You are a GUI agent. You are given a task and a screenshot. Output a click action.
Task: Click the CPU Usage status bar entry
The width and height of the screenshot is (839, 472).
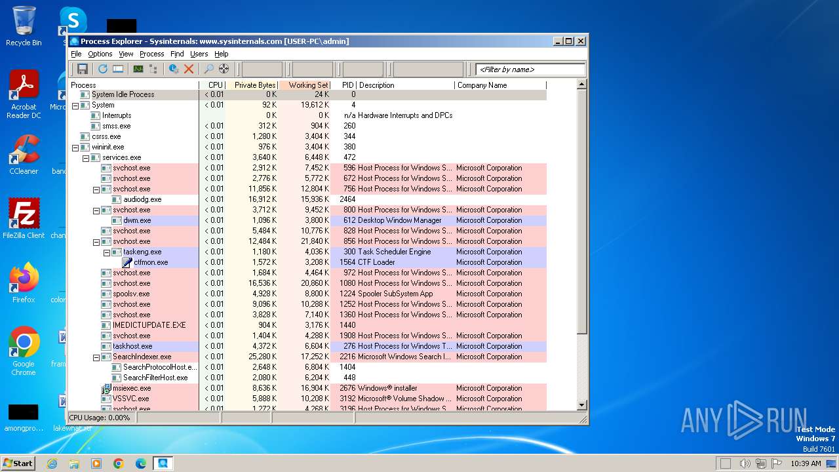click(x=100, y=418)
